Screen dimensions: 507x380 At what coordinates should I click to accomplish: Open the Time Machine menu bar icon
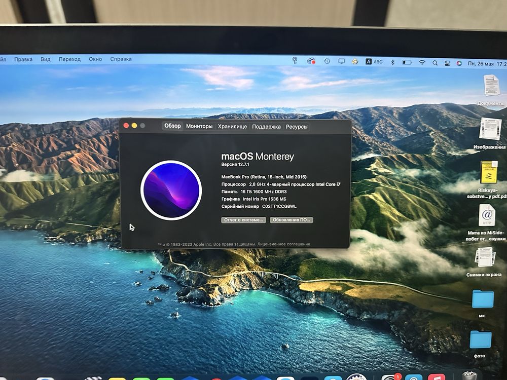[327, 61]
